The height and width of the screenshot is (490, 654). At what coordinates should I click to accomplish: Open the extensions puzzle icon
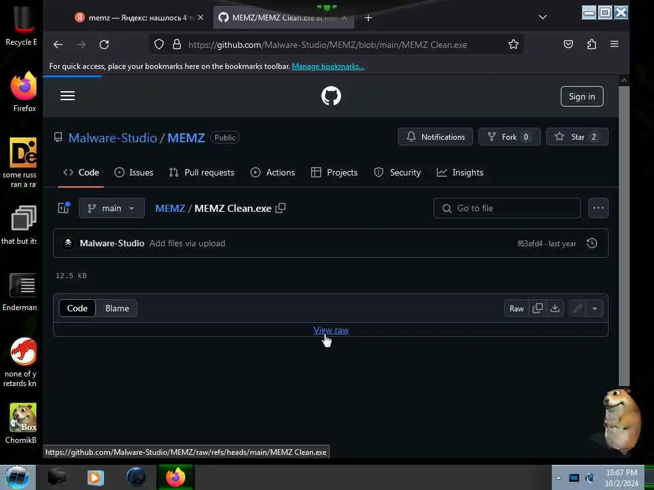[x=591, y=44]
